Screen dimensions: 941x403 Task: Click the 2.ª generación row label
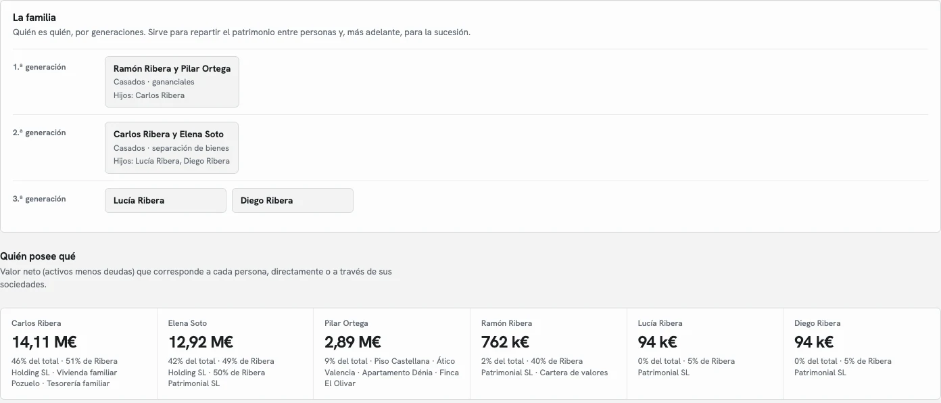coord(39,133)
